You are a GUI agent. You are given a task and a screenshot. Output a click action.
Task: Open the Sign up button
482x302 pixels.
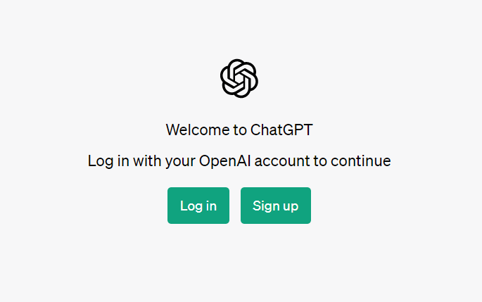coord(276,206)
